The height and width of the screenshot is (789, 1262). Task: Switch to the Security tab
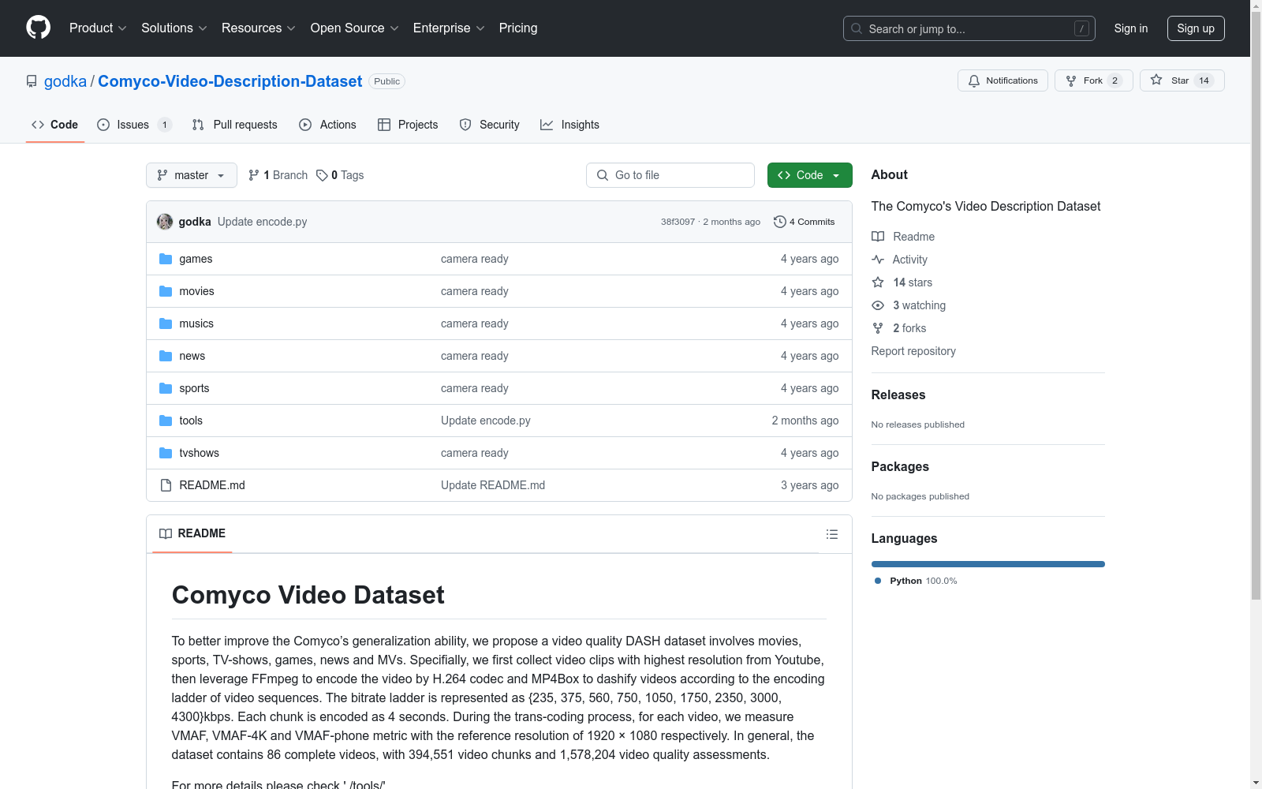[x=489, y=125]
